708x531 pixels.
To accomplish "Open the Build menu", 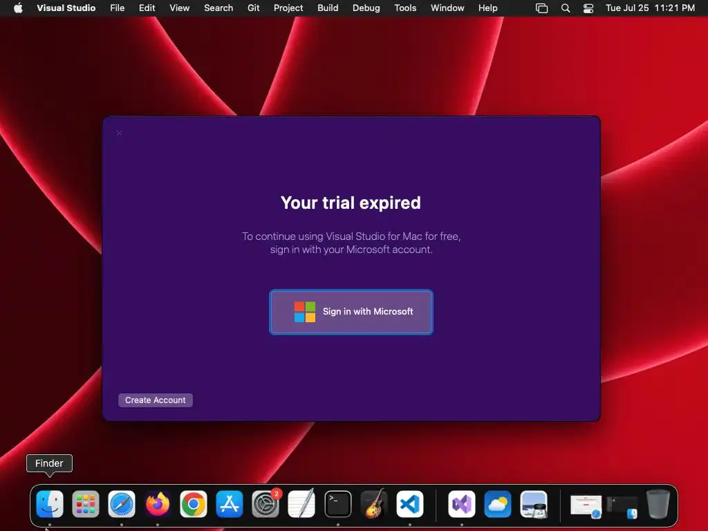I will (328, 8).
